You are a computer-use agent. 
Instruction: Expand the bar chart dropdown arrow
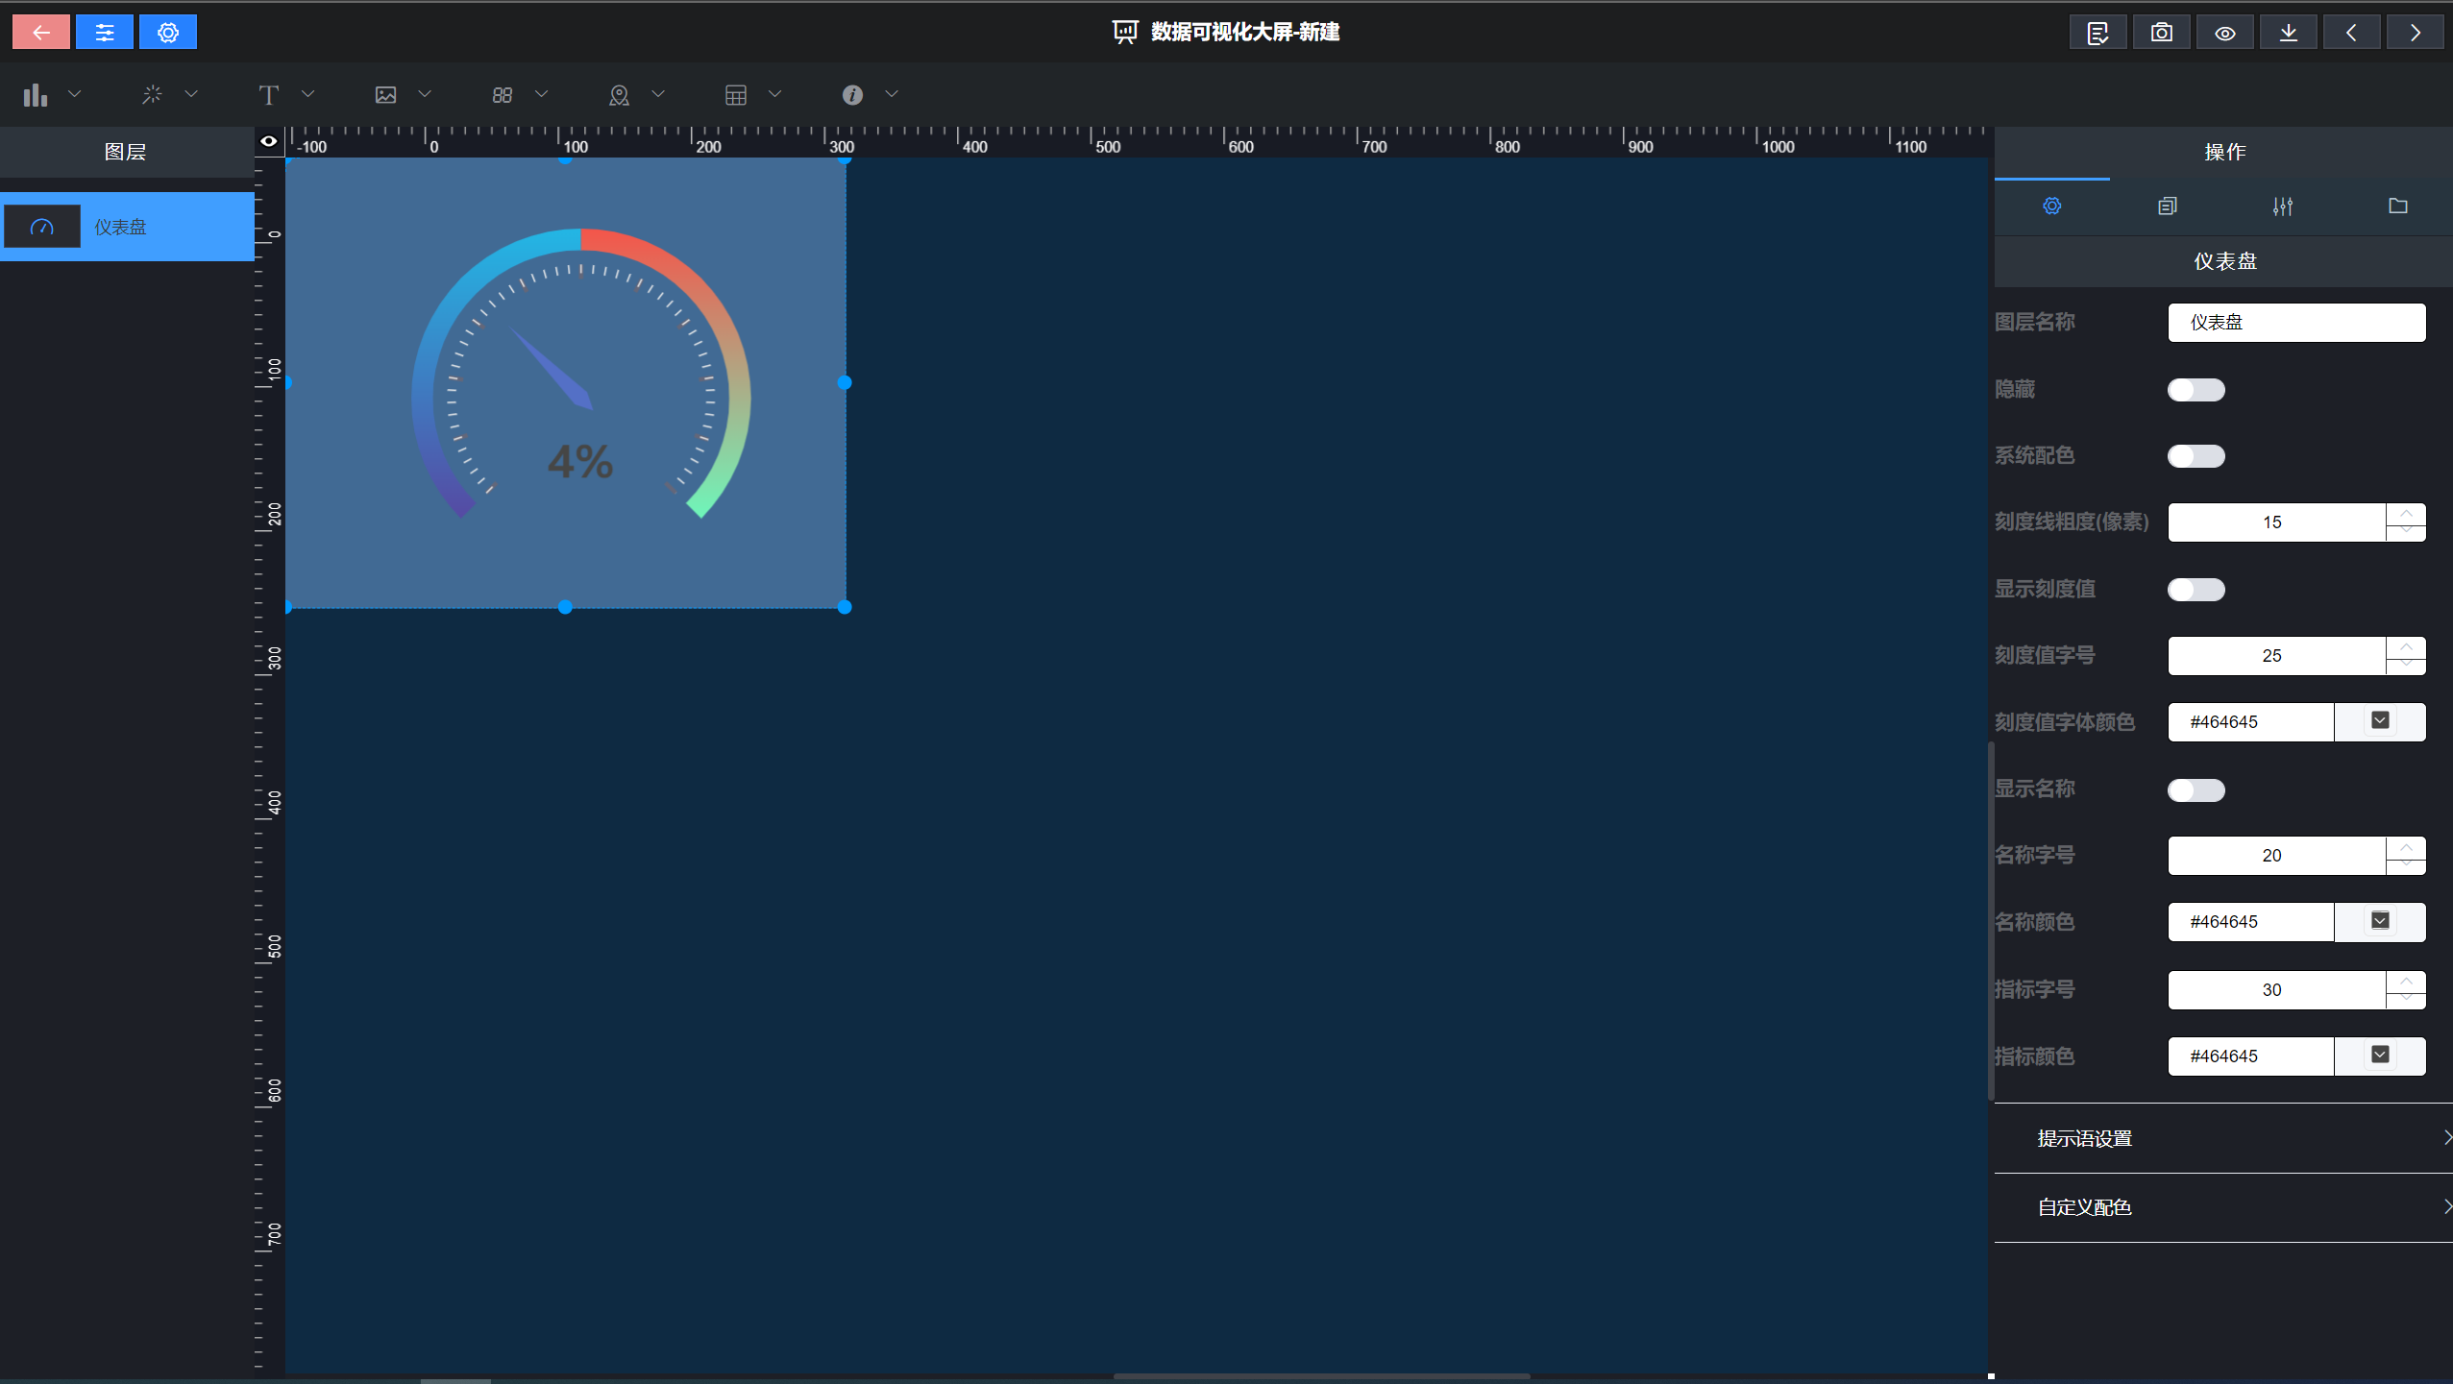pyautogui.click(x=74, y=93)
